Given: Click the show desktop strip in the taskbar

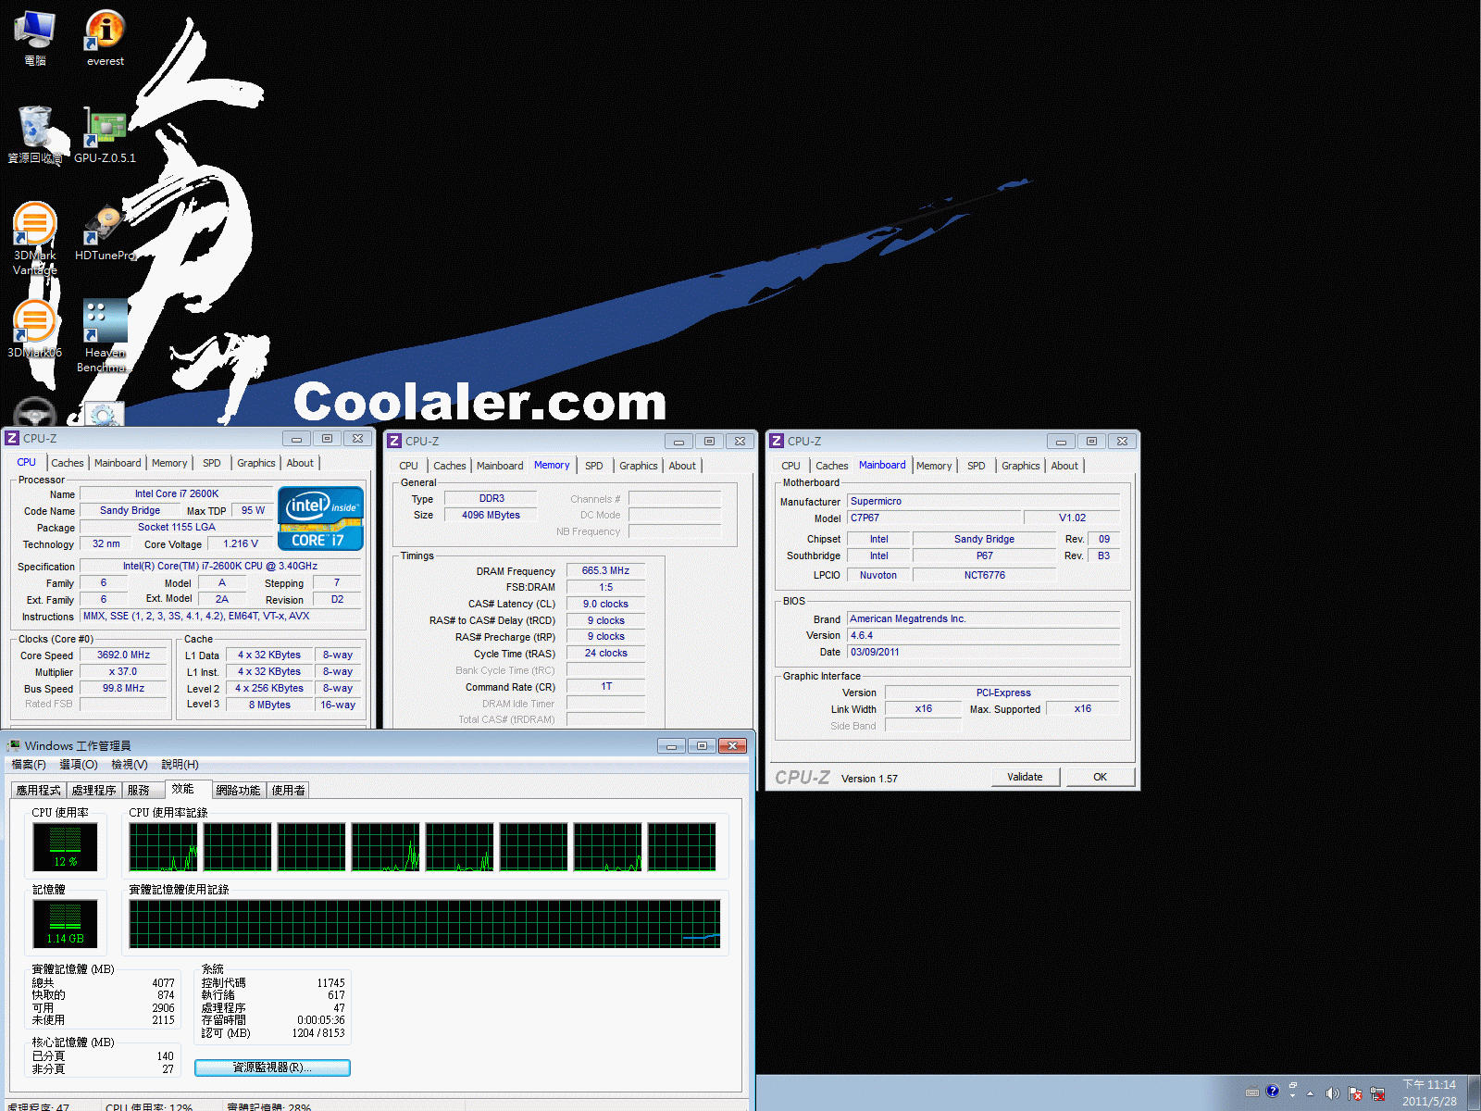Looking at the screenshot, I should (x=1474, y=1093).
